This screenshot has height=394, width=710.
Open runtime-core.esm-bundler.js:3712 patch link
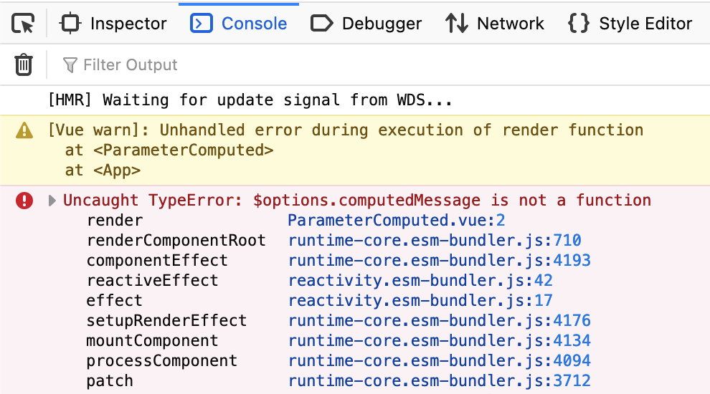[x=439, y=381]
